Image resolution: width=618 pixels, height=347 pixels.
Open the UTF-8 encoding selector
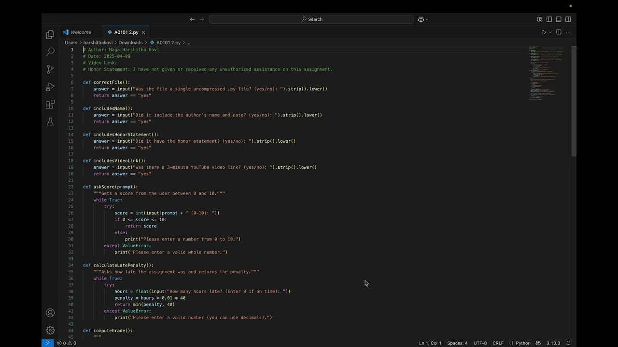pyautogui.click(x=480, y=343)
